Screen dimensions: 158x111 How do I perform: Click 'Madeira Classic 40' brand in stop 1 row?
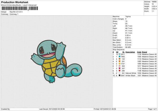click(149, 54)
